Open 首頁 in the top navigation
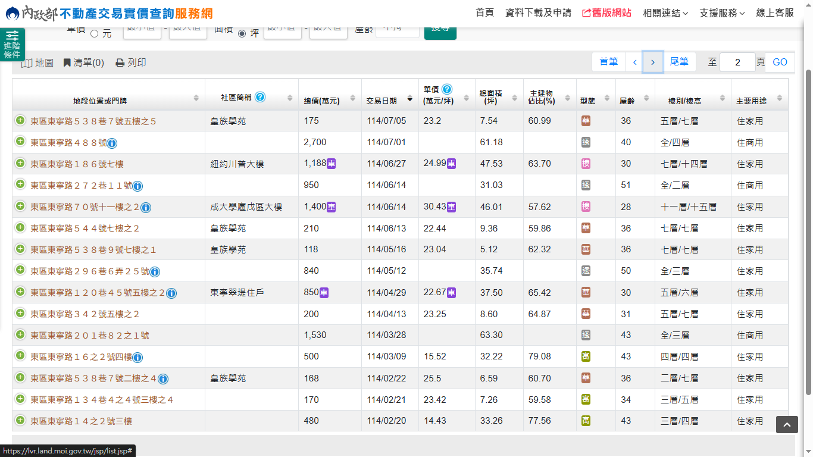The height and width of the screenshot is (457, 813). [484, 13]
